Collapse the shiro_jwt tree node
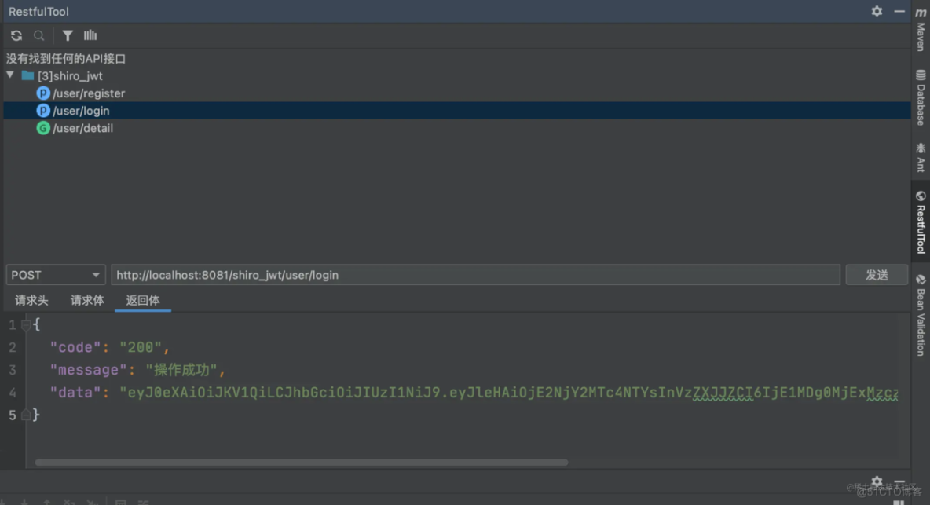This screenshot has width=930, height=505. point(10,75)
